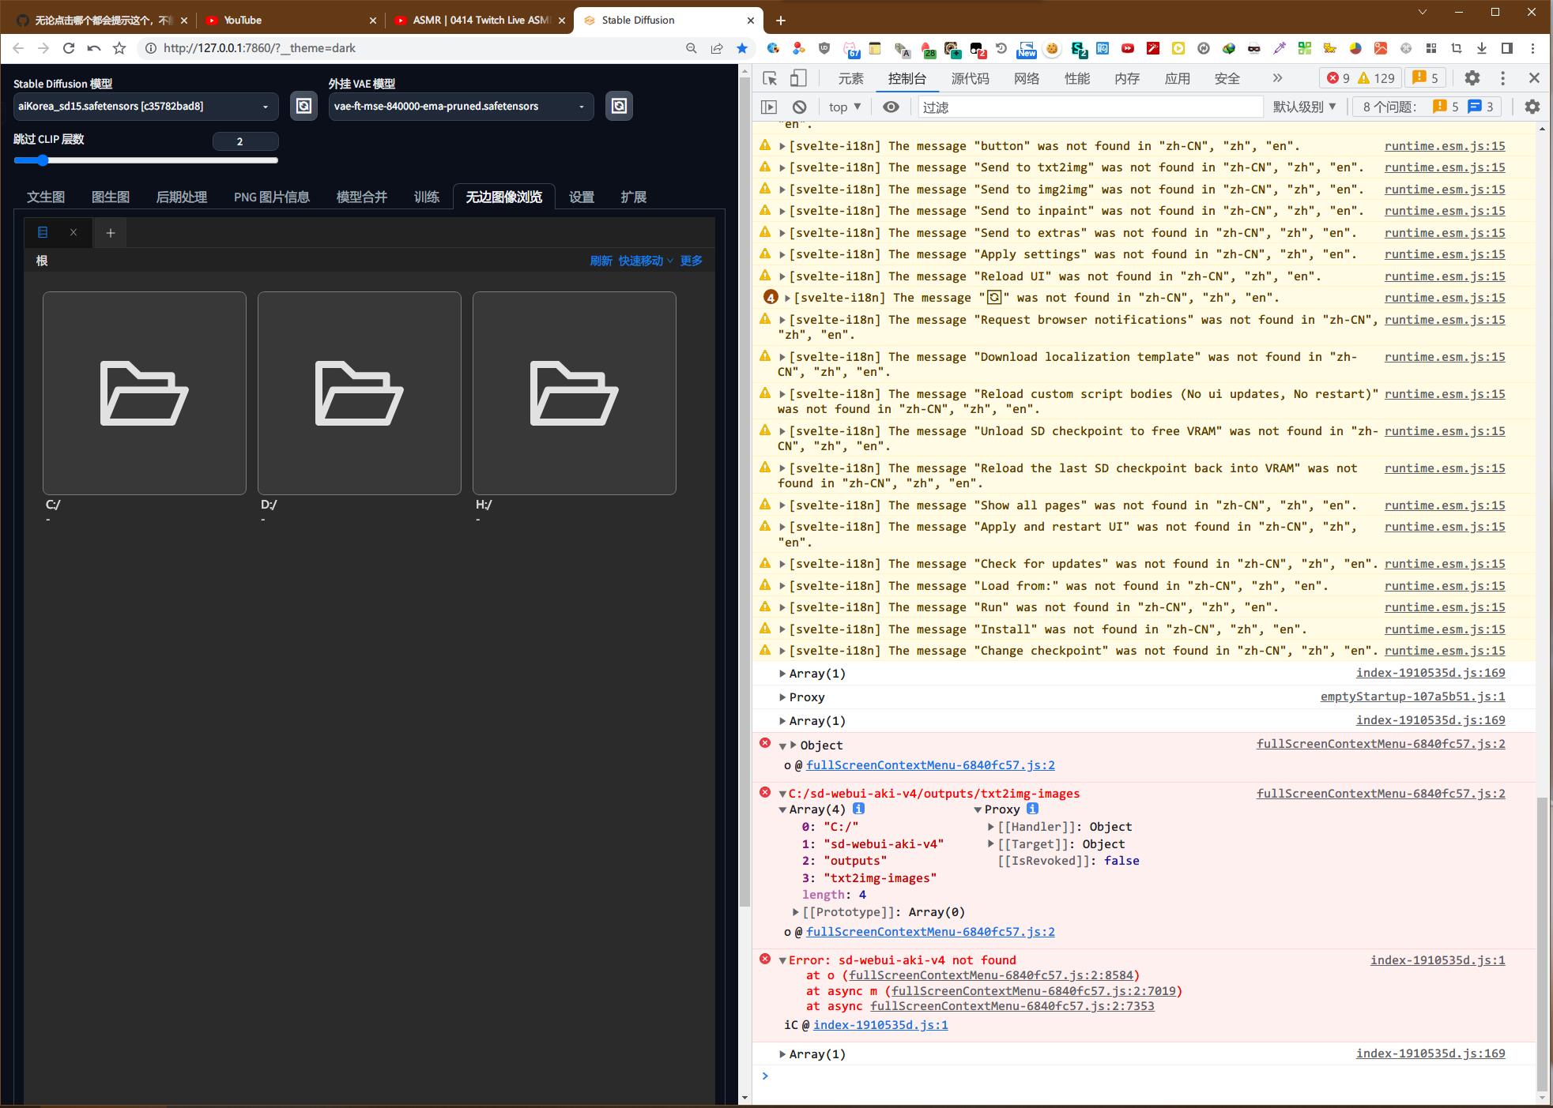Open the top JavaScript context dropdown
Screen dimensions: 1553x1108
[x=845, y=107]
